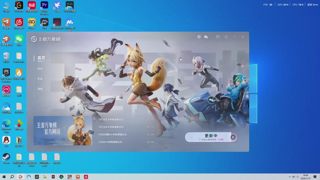320x180 pixels.
Task: Open the dark red wing game icon
Action: [x=57, y=24]
